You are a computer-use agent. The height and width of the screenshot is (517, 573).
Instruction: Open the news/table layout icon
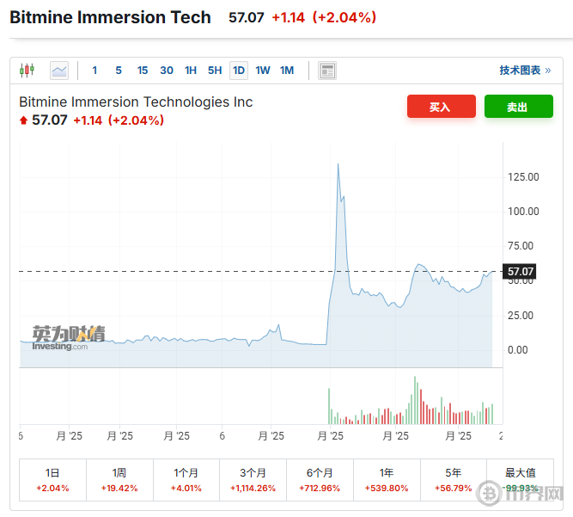[326, 71]
